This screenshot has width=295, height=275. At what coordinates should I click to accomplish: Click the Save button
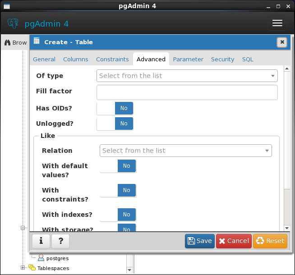[x=200, y=241]
